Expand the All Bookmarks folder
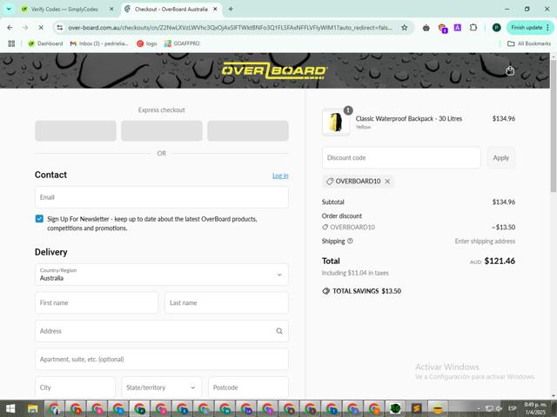Image resolution: width=557 pixels, height=417 pixels. click(x=528, y=43)
